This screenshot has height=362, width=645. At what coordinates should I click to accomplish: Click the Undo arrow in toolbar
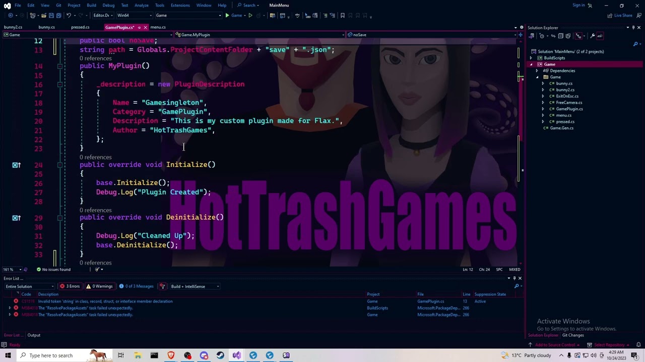coord(69,15)
